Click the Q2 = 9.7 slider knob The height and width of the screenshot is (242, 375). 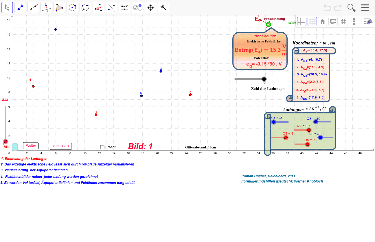[x=309, y=130]
